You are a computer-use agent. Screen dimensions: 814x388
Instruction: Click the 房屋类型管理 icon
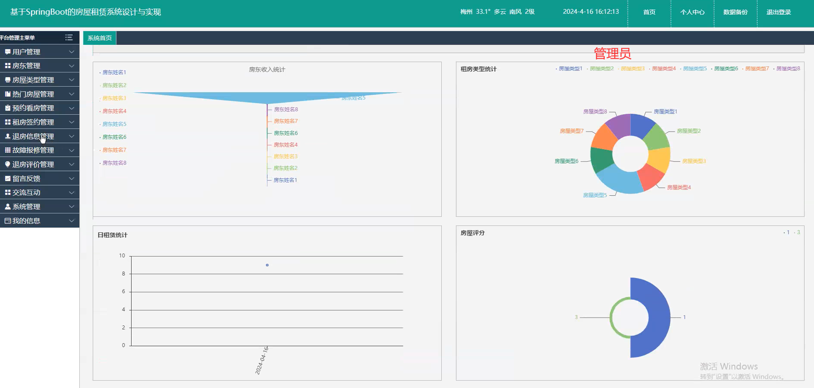(8, 80)
